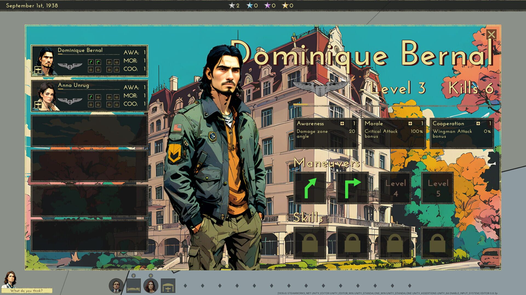Click the red-haired woman portrait icon
This screenshot has width=526, height=295.
pos(151,286)
